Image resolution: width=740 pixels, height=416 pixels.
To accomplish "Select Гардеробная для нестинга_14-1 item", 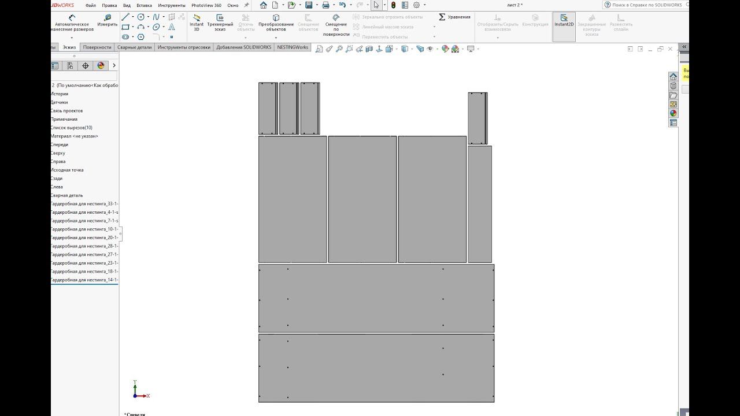I will tap(84, 280).
